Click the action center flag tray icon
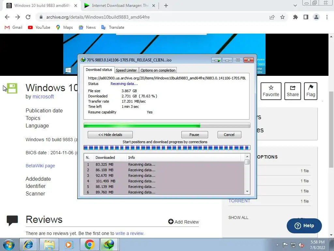Screen dimensions: 334x251 (285, 245)
